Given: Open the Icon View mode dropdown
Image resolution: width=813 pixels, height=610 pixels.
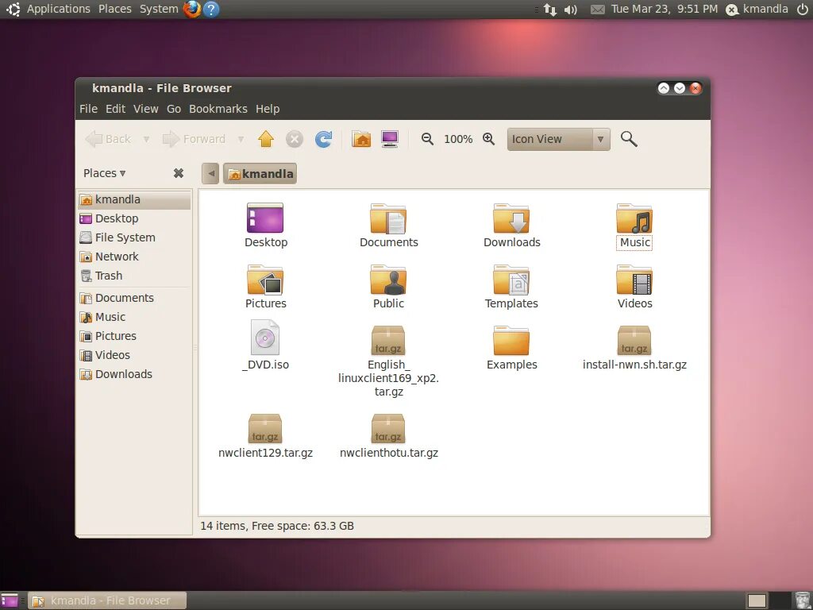Looking at the screenshot, I should click(x=558, y=139).
